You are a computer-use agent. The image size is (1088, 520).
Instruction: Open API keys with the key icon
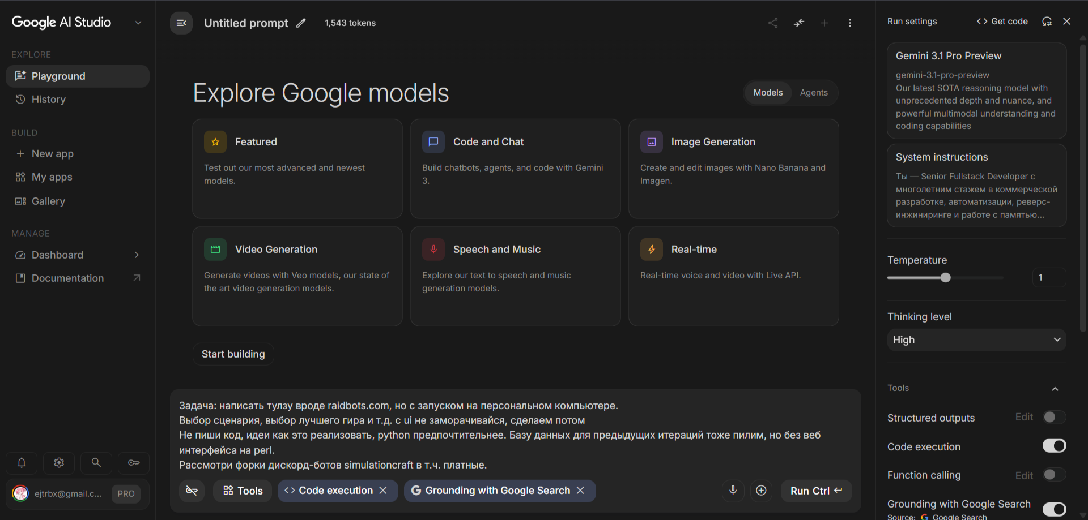(134, 463)
